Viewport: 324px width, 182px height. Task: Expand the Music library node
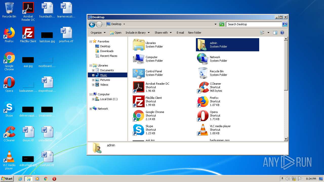coord(93,75)
